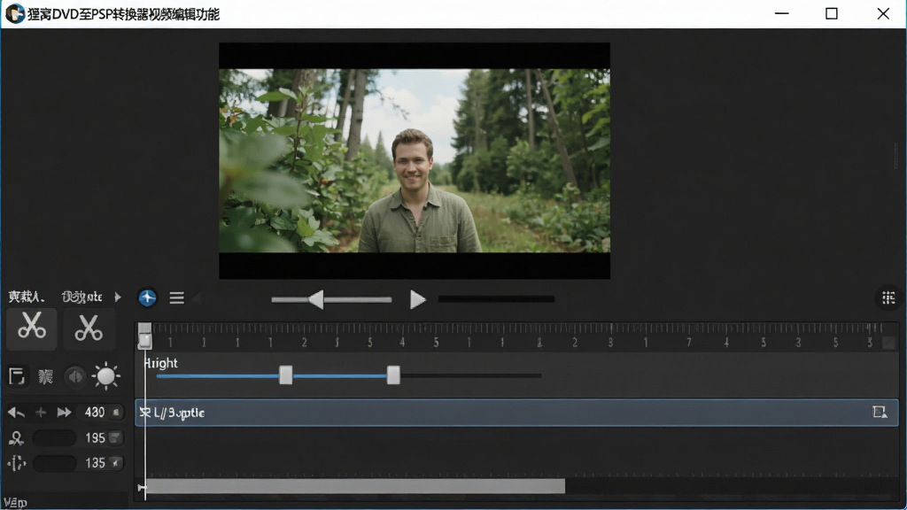907x510 pixels.
Task: Select the square crop frame tool
Action: (x=17, y=376)
